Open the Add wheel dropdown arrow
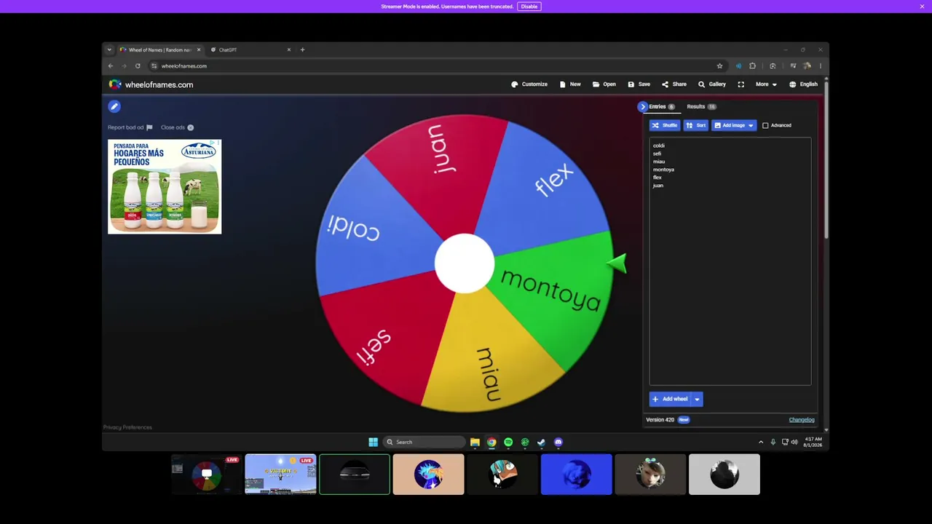The width and height of the screenshot is (932, 524). tap(697, 399)
